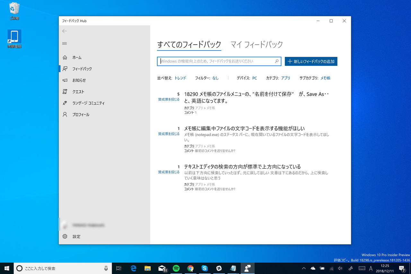The image size is (411, 274).
Task: Click コメント 1 under first feedback
Action: pyautogui.click(x=190, y=113)
